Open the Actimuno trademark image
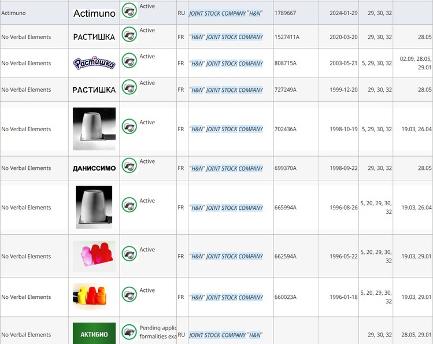 tap(94, 13)
